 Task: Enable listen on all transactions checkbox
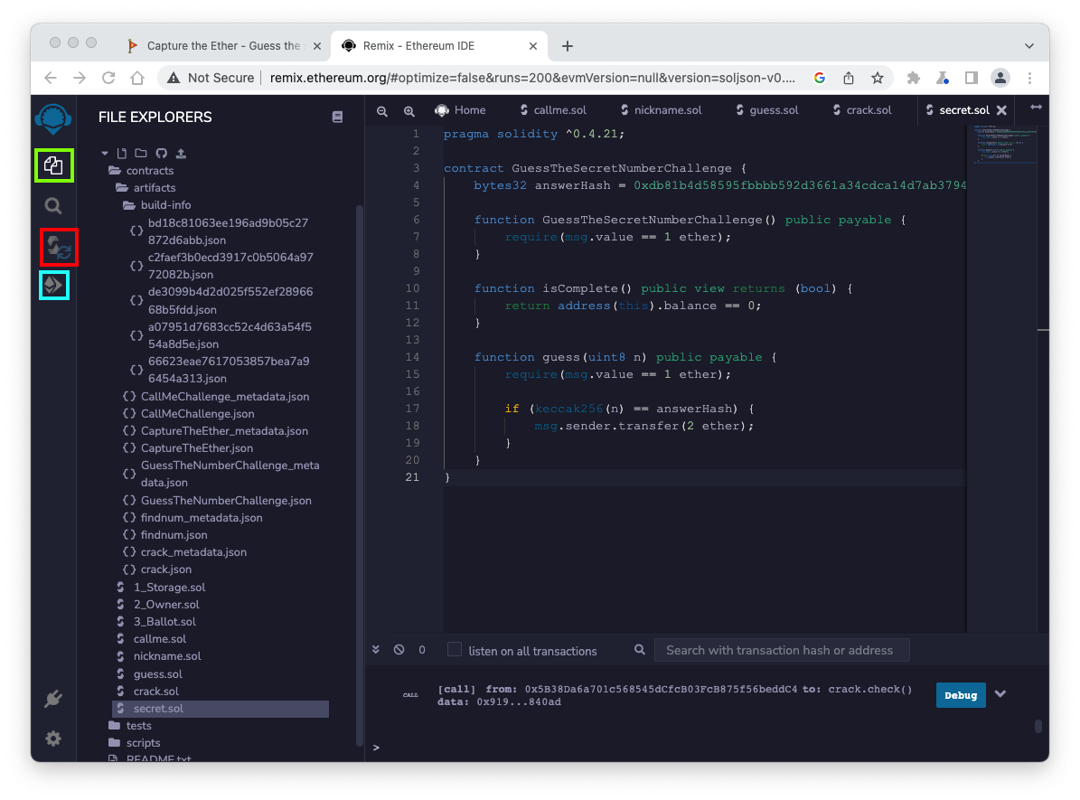(x=455, y=650)
